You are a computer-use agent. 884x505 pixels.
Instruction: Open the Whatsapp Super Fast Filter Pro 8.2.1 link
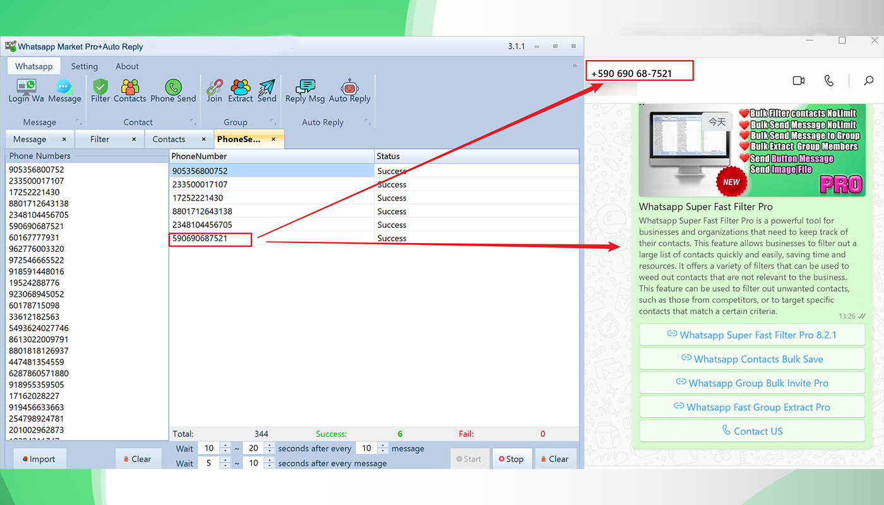click(x=752, y=335)
